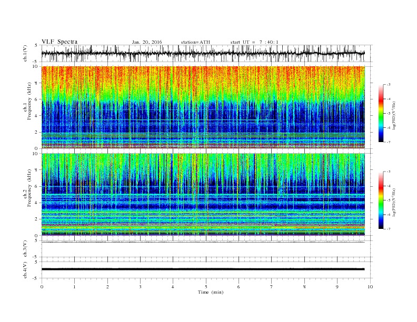Click the time axis tick label "10" at far right
The height and width of the screenshot is (322, 417).
click(x=370, y=287)
